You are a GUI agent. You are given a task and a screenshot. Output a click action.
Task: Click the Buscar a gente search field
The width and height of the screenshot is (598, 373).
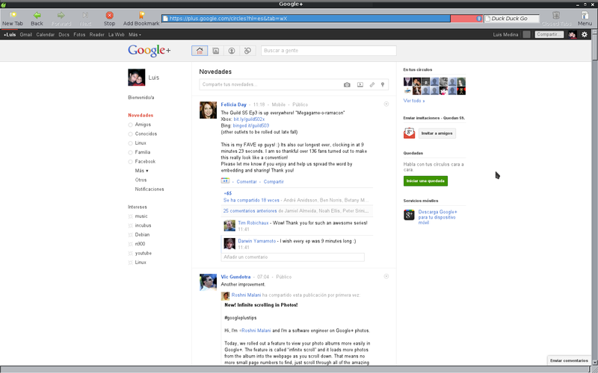328,51
